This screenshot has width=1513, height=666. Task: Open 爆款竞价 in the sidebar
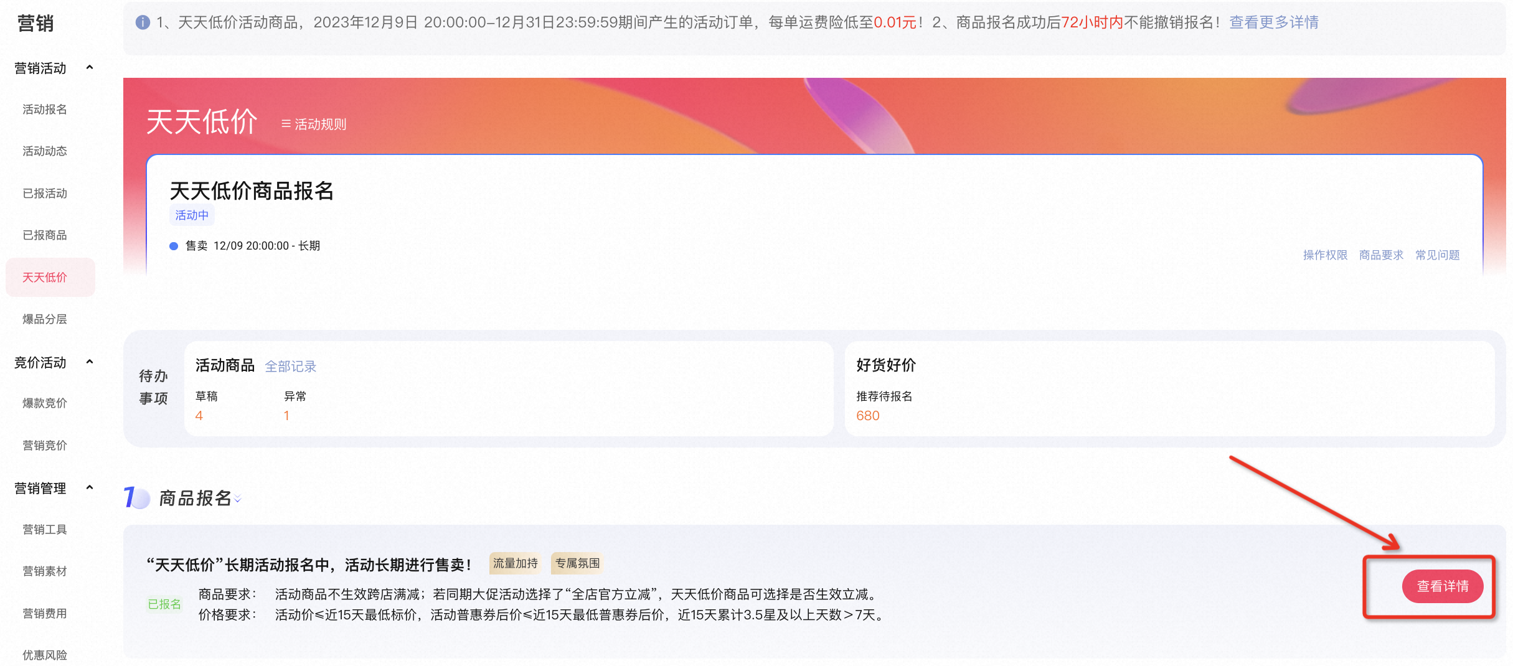point(45,403)
